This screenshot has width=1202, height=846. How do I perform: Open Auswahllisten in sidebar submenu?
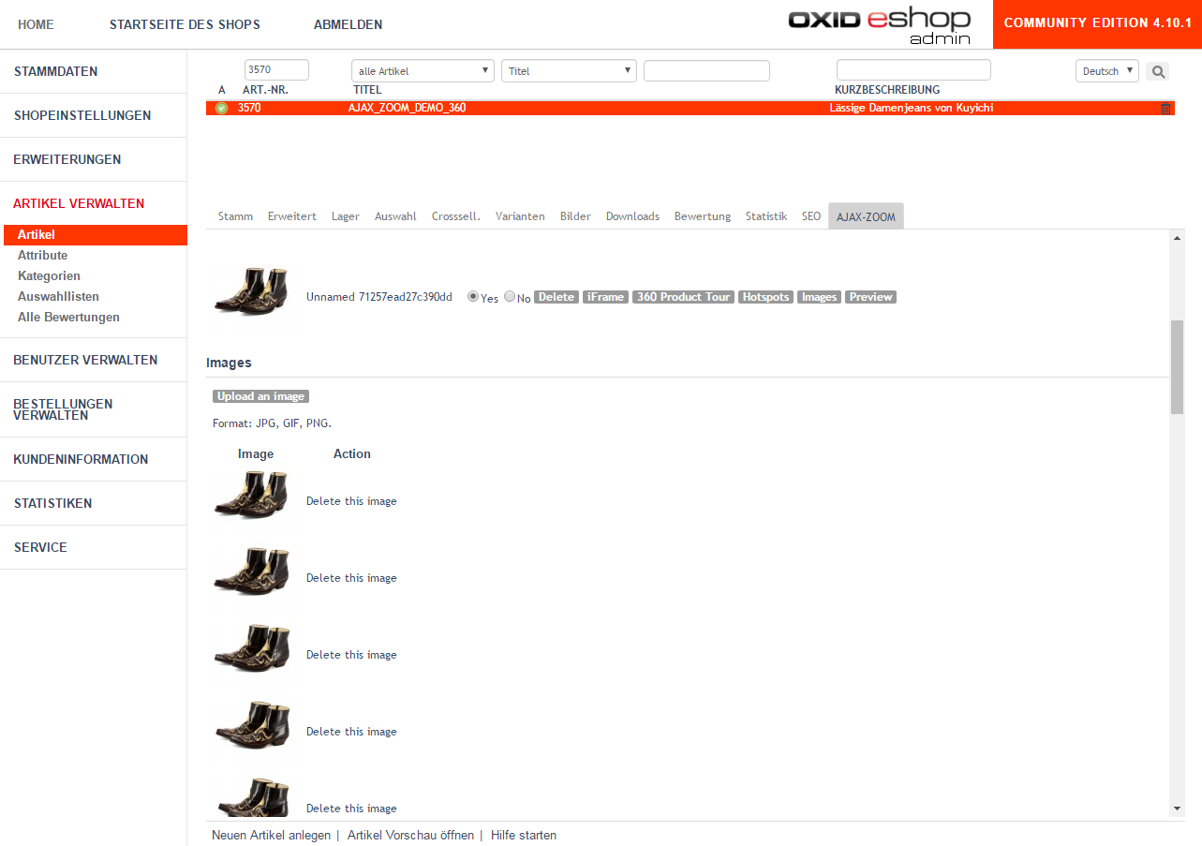pyautogui.click(x=58, y=296)
